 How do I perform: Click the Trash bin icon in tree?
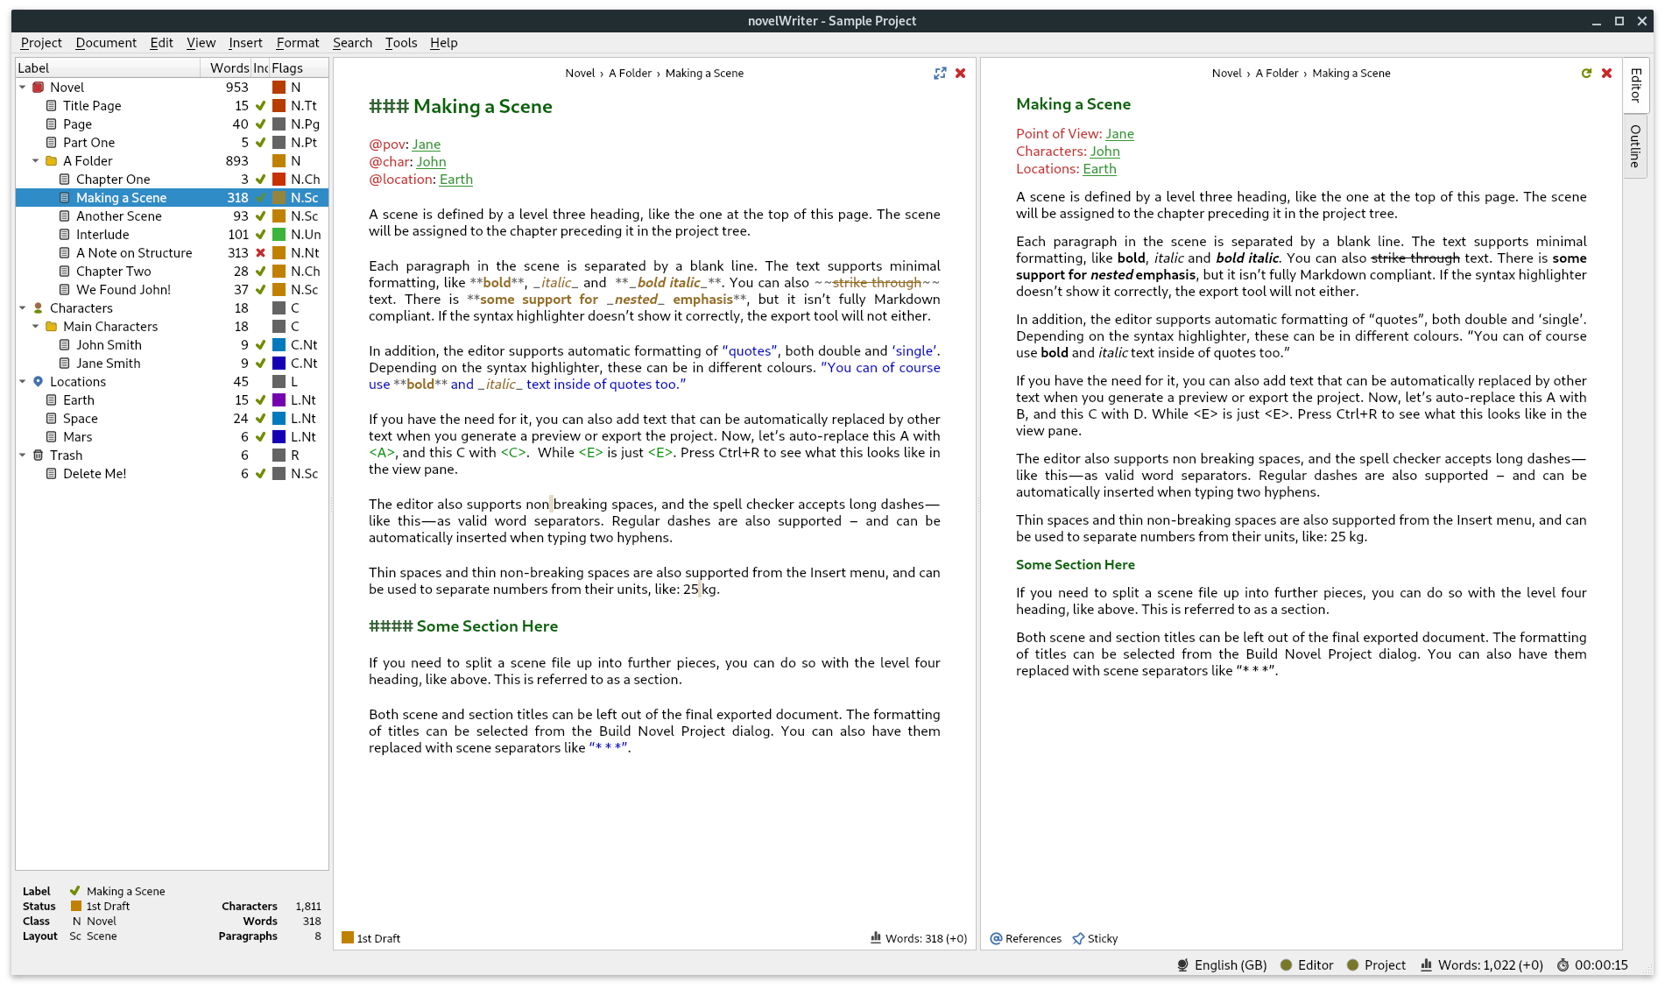(39, 456)
